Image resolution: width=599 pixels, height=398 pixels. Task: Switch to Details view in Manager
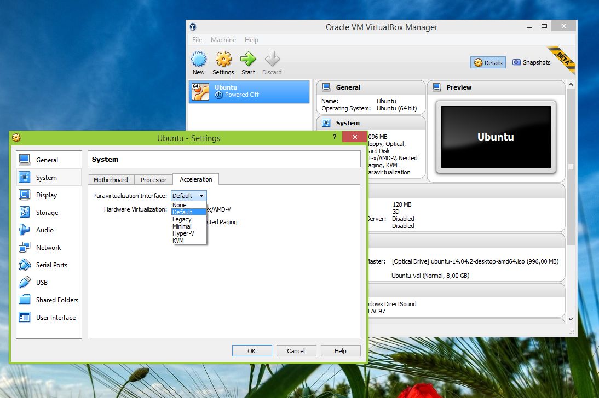tap(488, 62)
